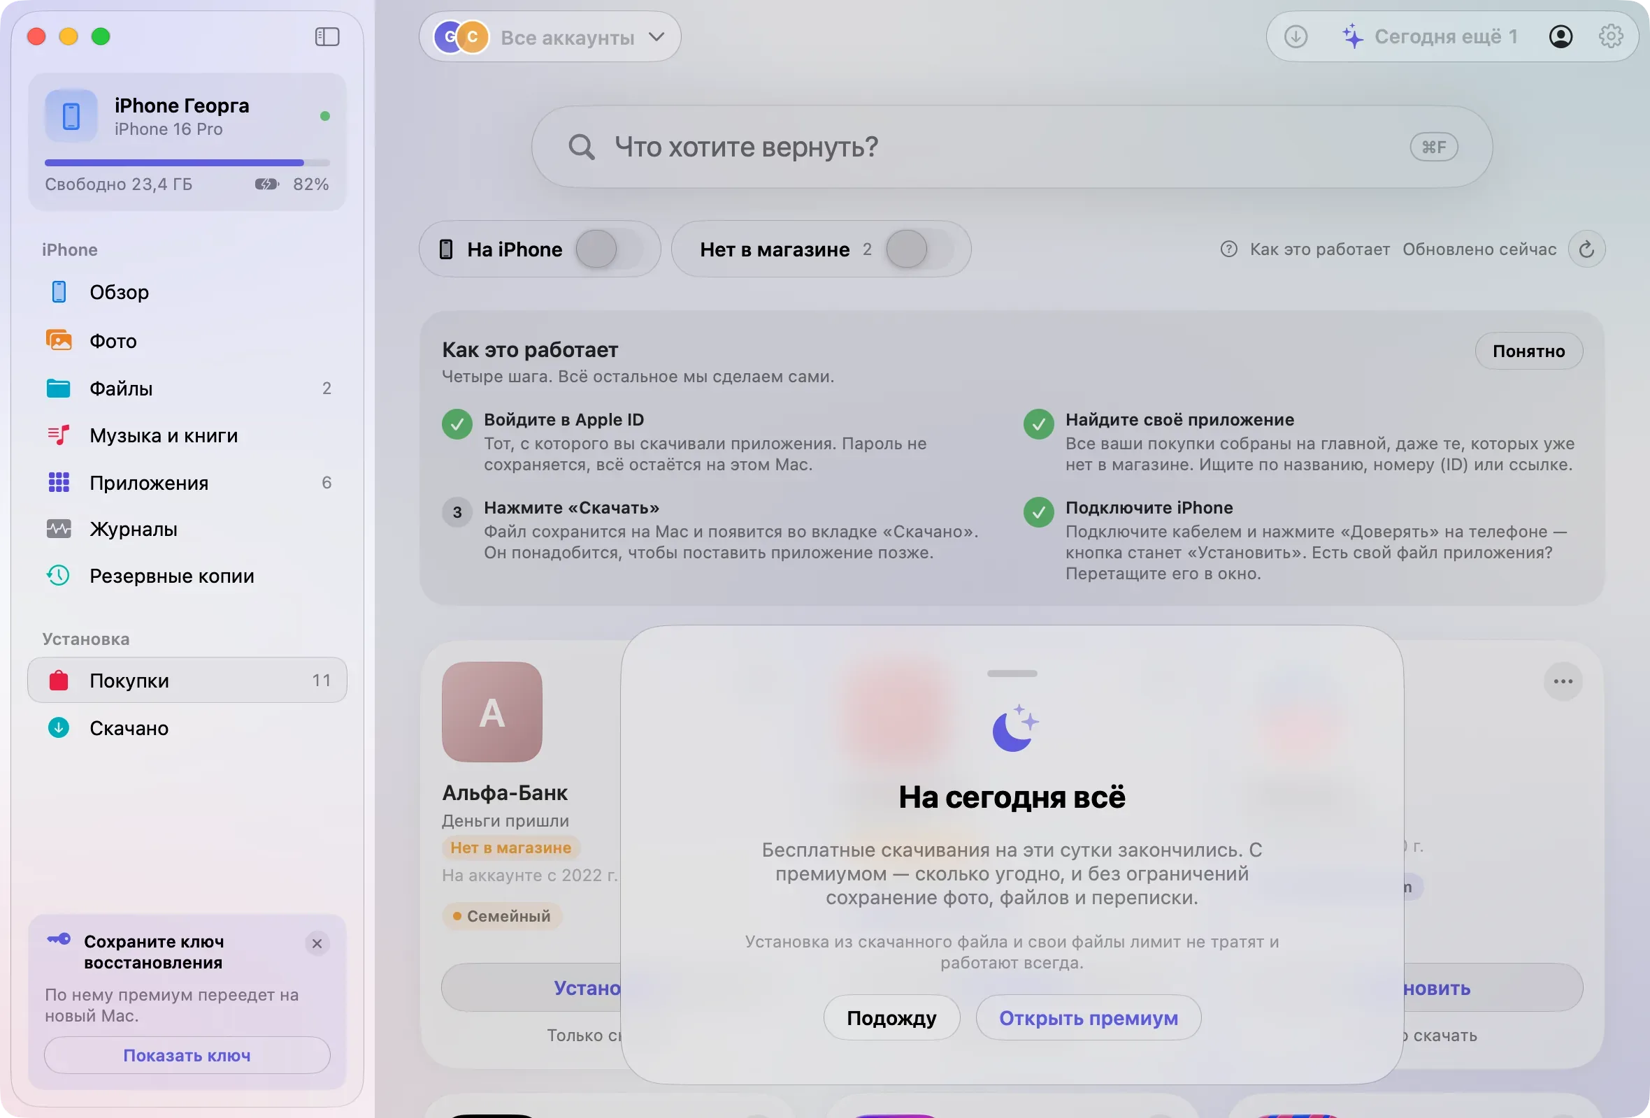This screenshot has width=1650, height=1118.
Task: Click the key icon in recovery notice
Action: click(59, 940)
